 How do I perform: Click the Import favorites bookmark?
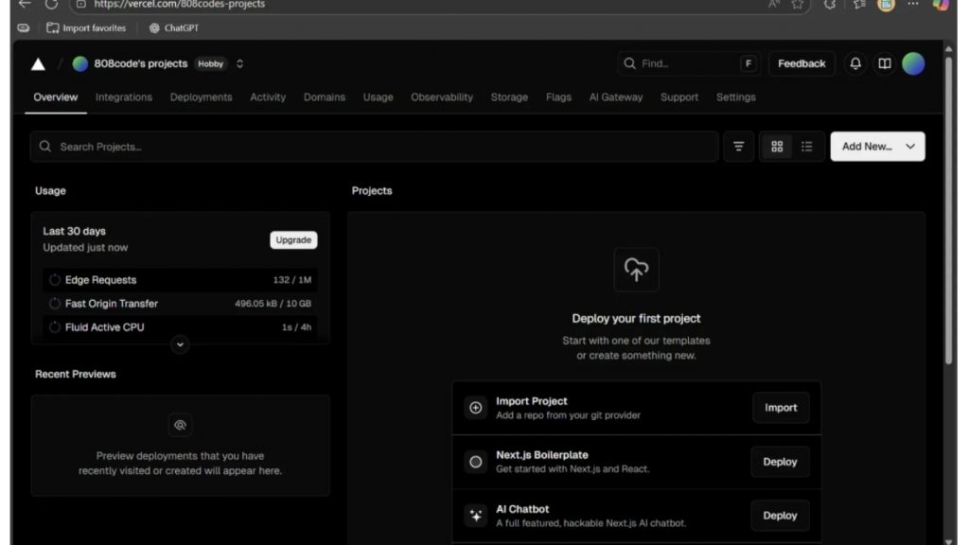(86, 28)
